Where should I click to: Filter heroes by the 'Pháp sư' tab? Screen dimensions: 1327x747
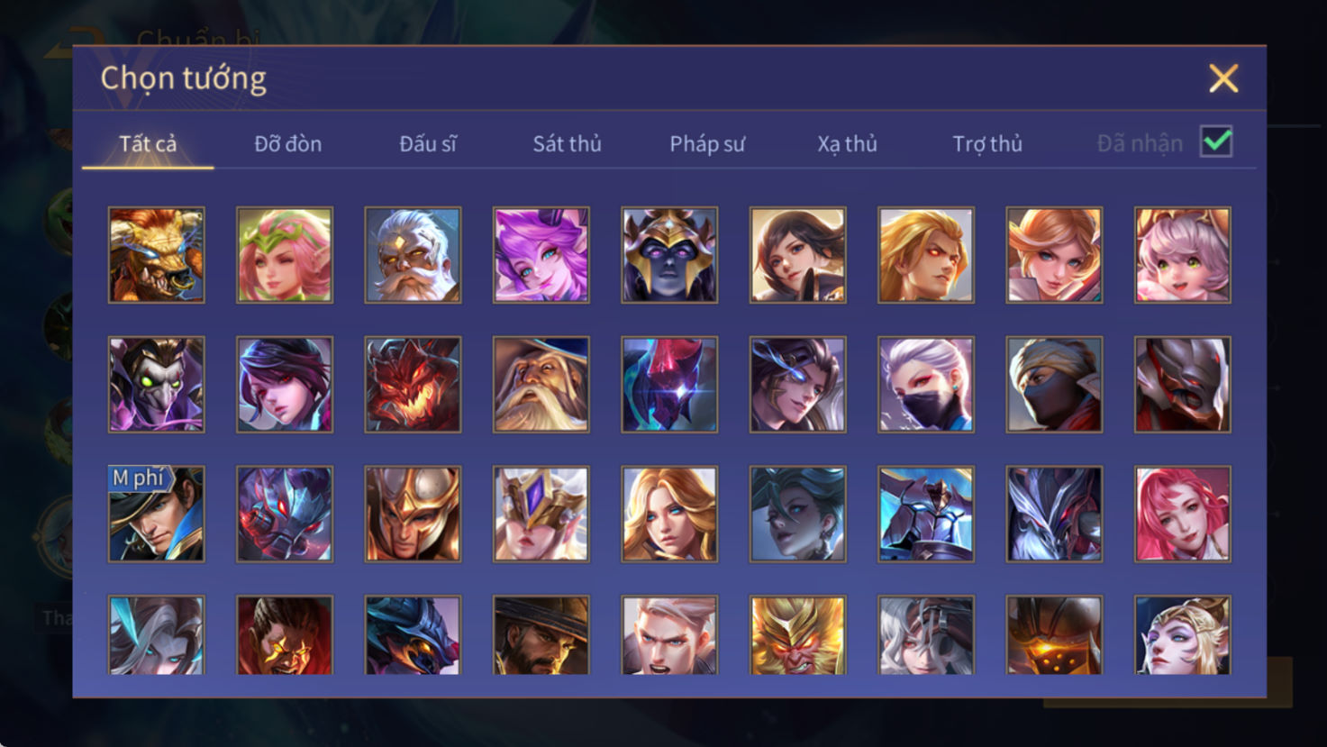tap(707, 144)
